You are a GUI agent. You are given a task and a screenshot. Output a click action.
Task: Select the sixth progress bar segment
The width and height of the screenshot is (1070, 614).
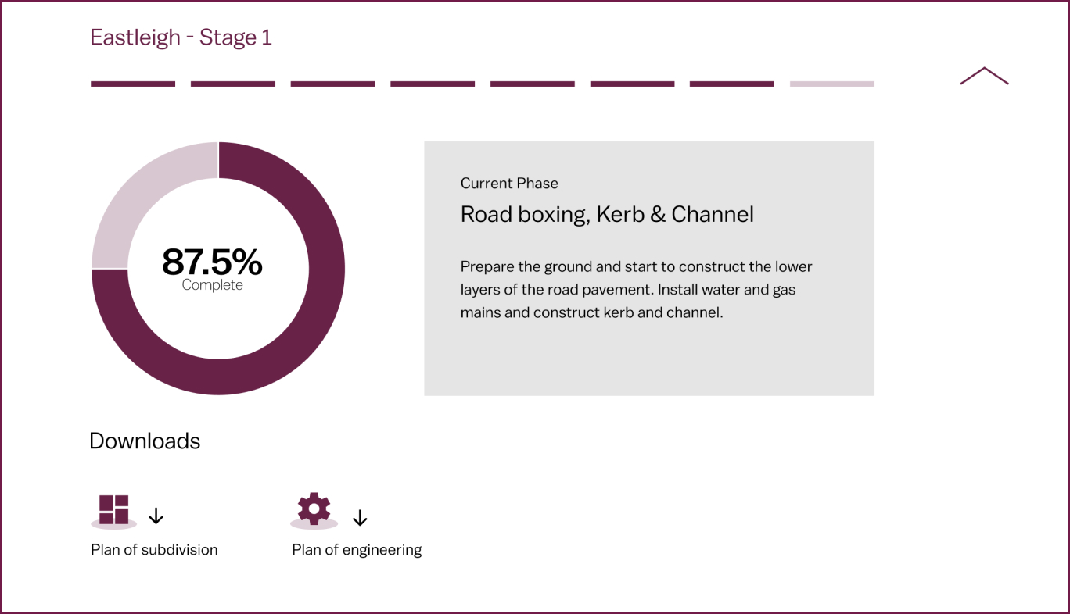click(x=632, y=84)
